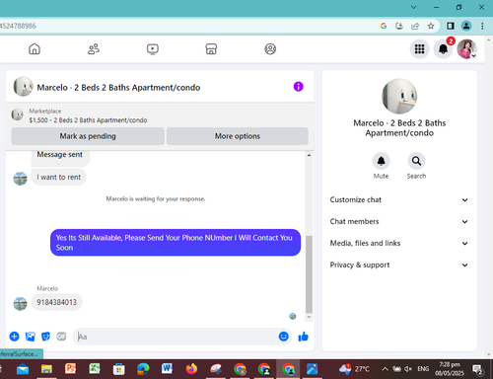Click the chat scrollbar thumb
Screen dimensions: 493x379
pyautogui.click(x=309, y=273)
